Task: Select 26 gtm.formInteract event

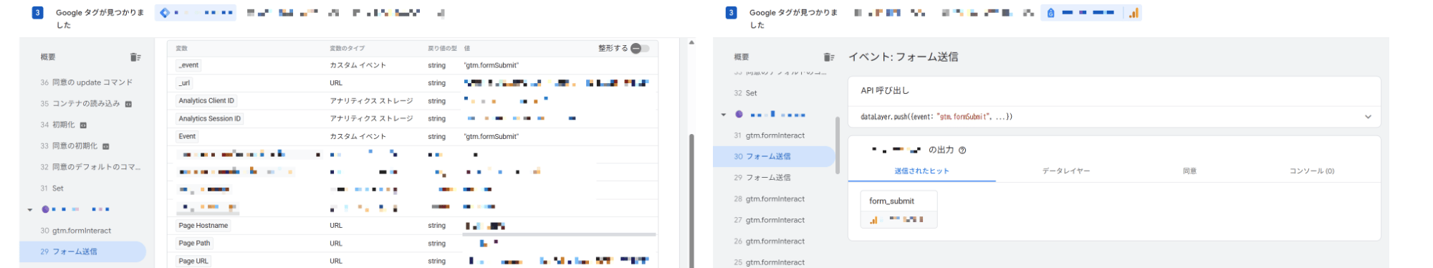Action: tap(769, 241)
